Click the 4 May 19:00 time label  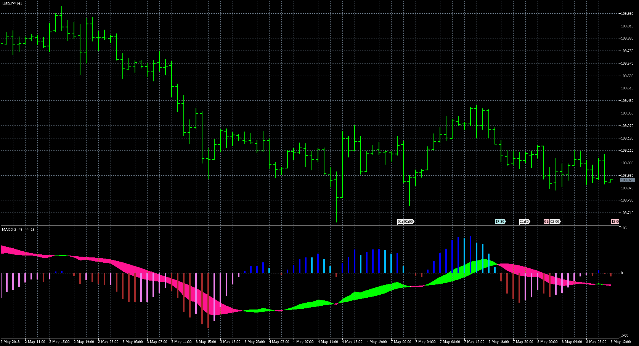pyautogui.click(x=377, y=342)
